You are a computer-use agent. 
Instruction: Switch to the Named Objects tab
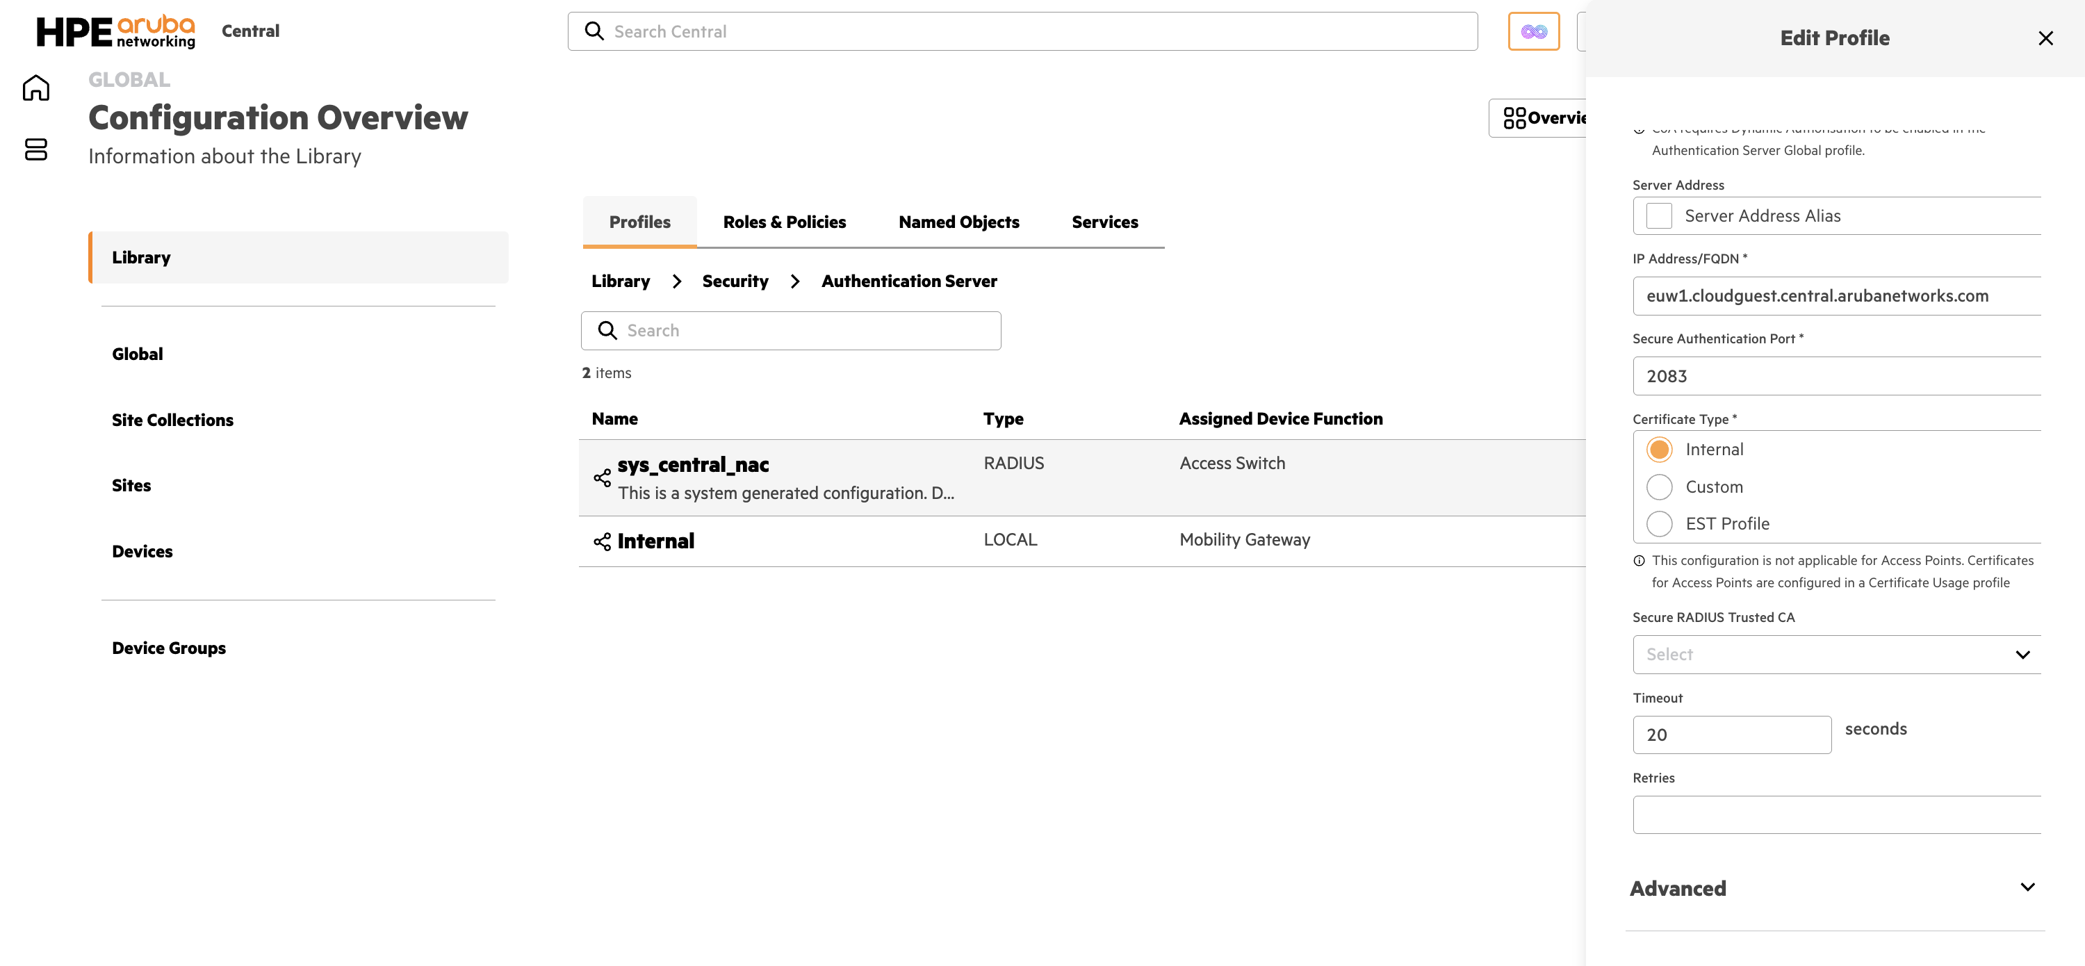(958, 222)
